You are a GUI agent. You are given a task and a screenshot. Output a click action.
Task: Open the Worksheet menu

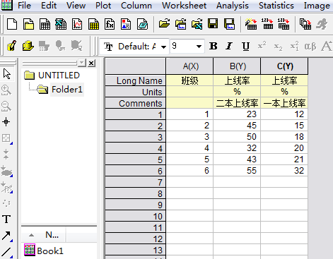click(184, 5)
